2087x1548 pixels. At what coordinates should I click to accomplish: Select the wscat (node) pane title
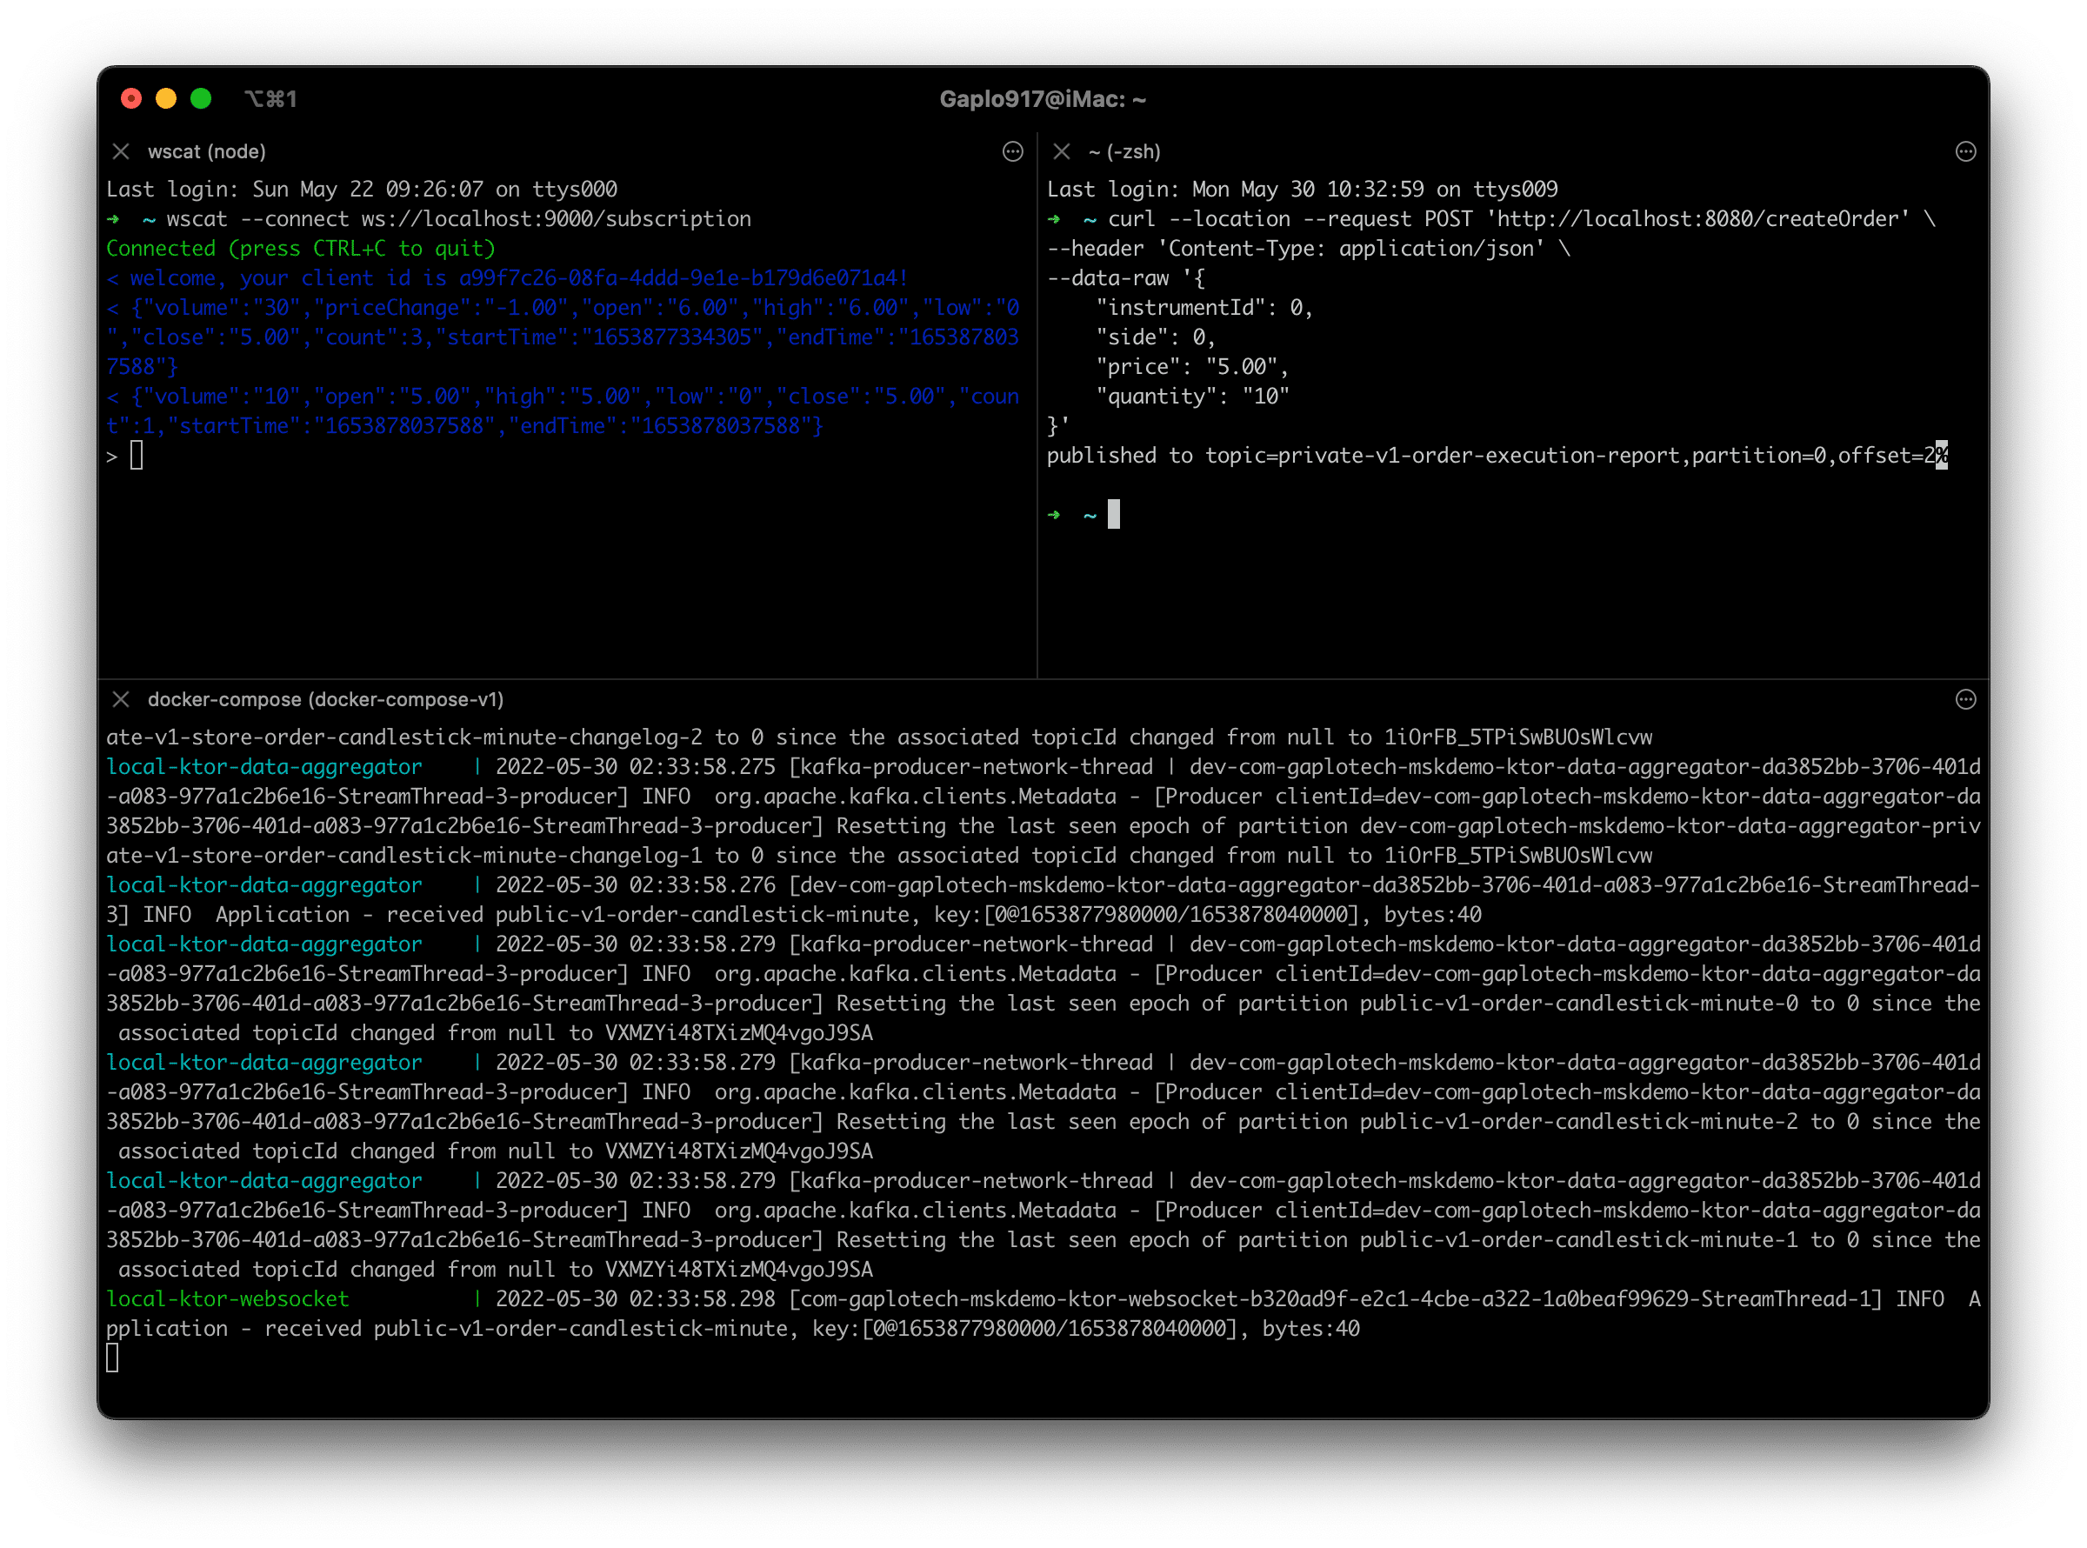[x=206, y=152]
